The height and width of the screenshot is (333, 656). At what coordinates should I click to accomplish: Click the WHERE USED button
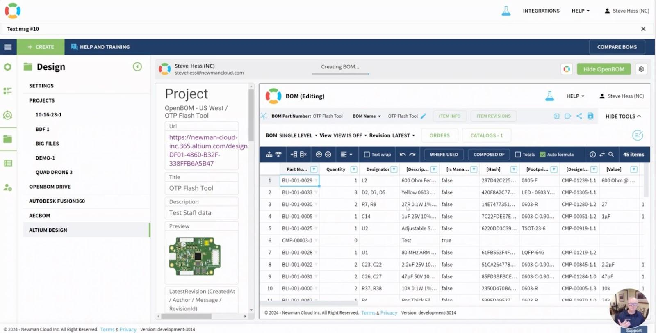(x=444, y=155)
